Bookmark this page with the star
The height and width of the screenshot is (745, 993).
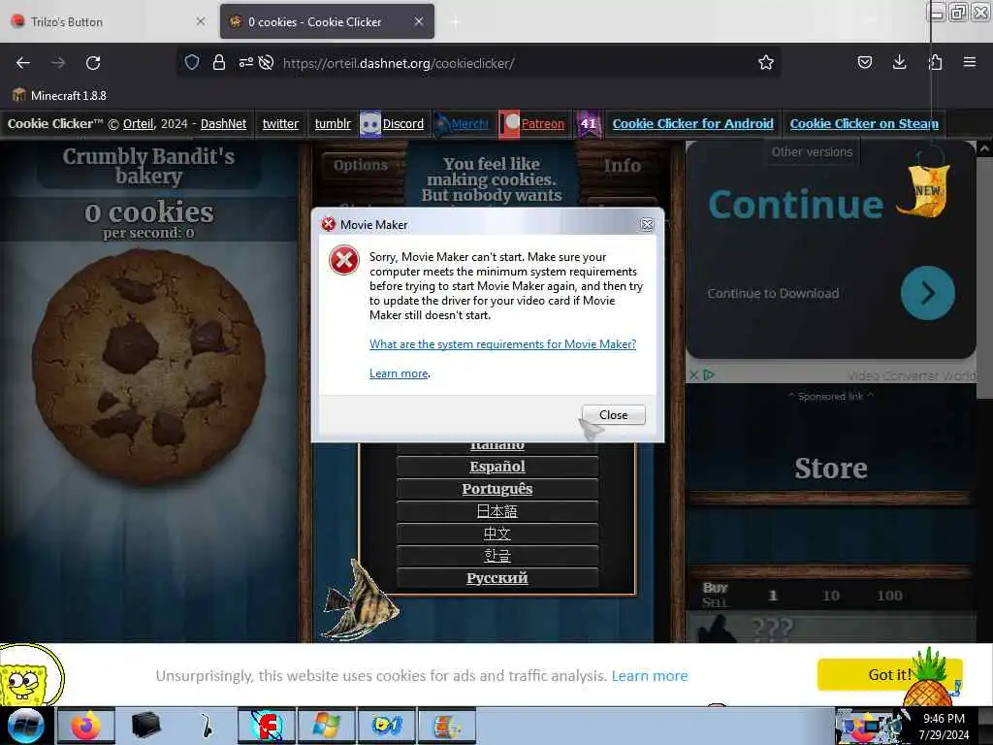click(766, 62)
